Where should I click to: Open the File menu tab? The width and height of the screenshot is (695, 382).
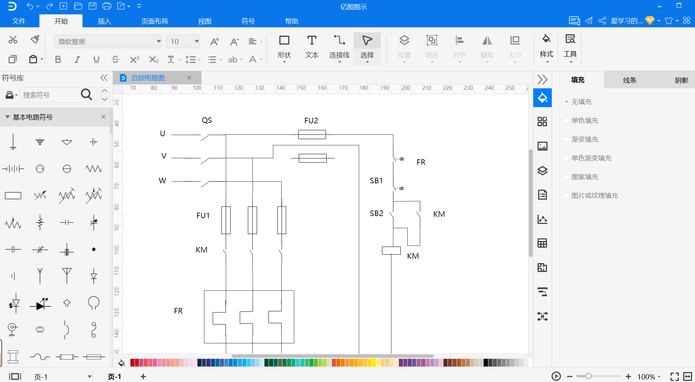(19, 21)
